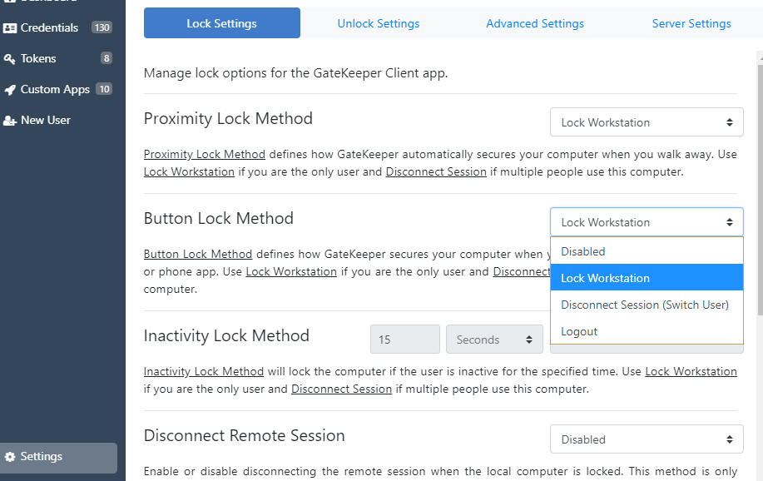Select the Disconnect Session (Switch User) option

[645, 305]
